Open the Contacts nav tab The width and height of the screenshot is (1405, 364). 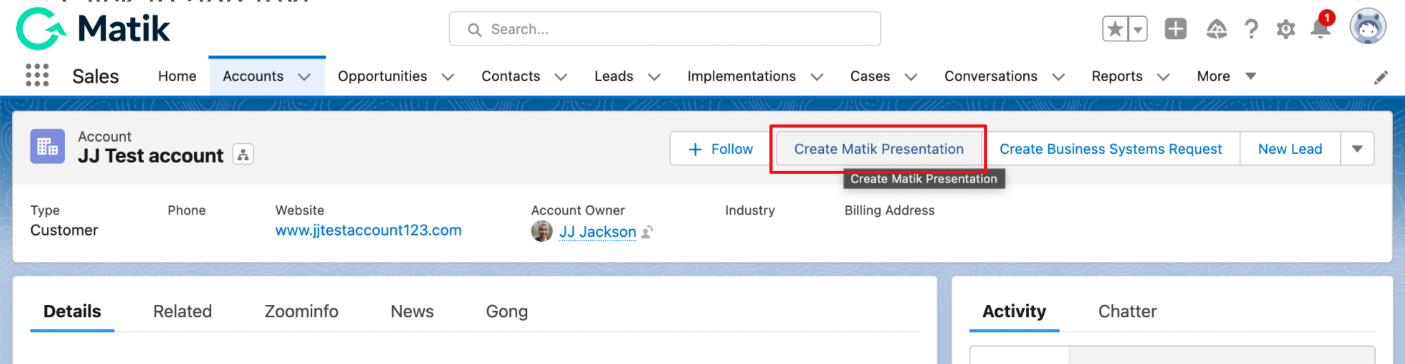coord(511,76)
